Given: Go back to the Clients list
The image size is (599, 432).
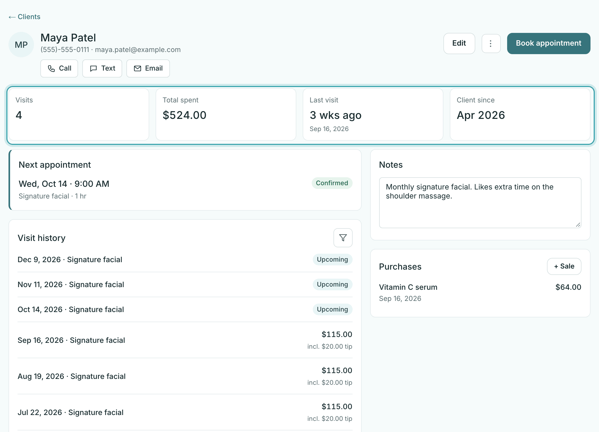Looking at the screenshot, I should [x=24, y=17].
